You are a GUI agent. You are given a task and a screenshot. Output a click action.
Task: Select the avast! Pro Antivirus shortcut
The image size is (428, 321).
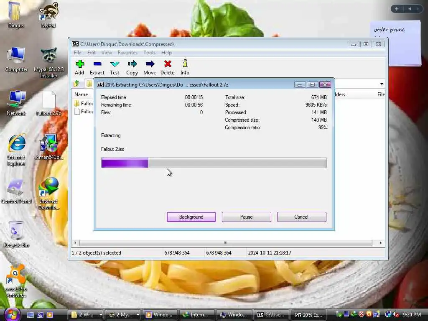coord(16,281)
